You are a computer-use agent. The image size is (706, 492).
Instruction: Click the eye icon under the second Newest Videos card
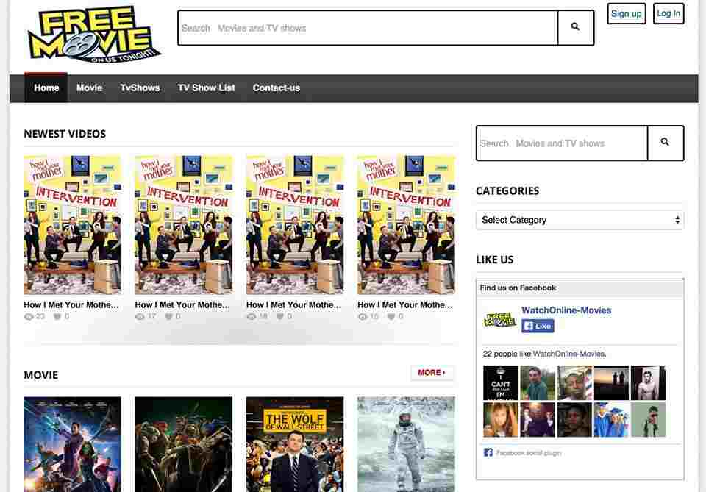pos(140,316)
